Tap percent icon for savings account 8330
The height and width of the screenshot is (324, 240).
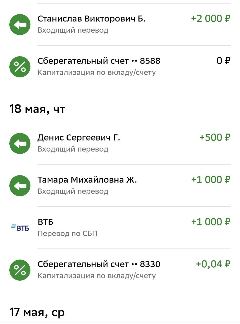[x=20, y=270]
